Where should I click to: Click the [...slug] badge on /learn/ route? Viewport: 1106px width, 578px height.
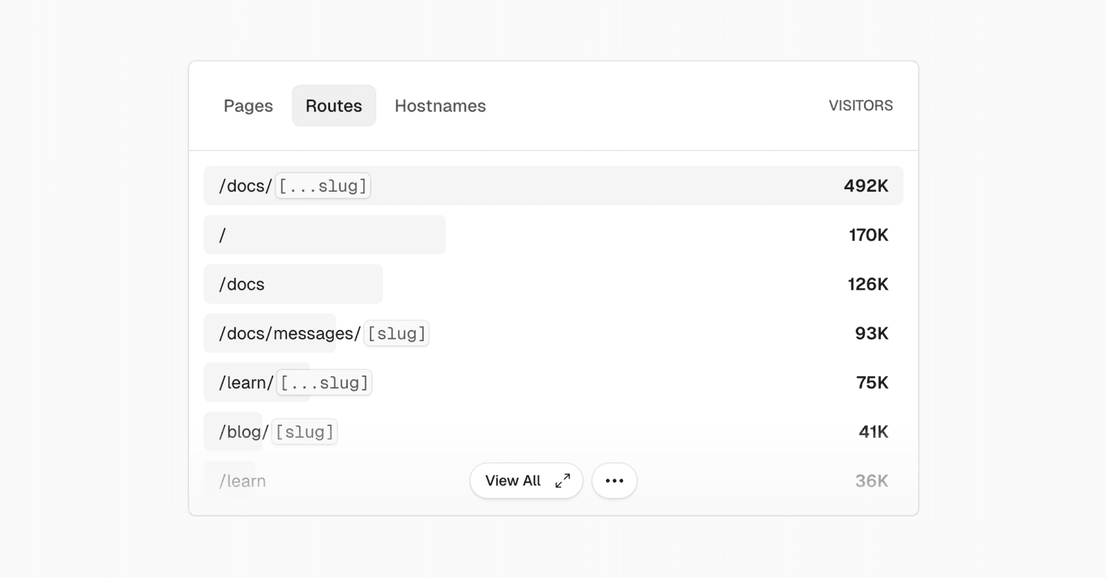pyautogui.click(x=324, y=383)
